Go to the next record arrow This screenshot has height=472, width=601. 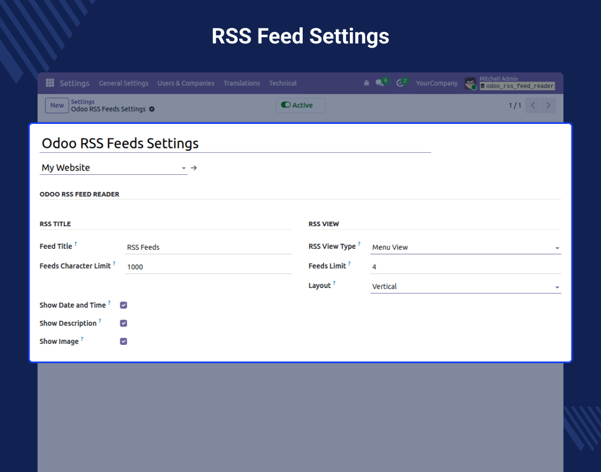pyautogui.click(x=548, y=105)
